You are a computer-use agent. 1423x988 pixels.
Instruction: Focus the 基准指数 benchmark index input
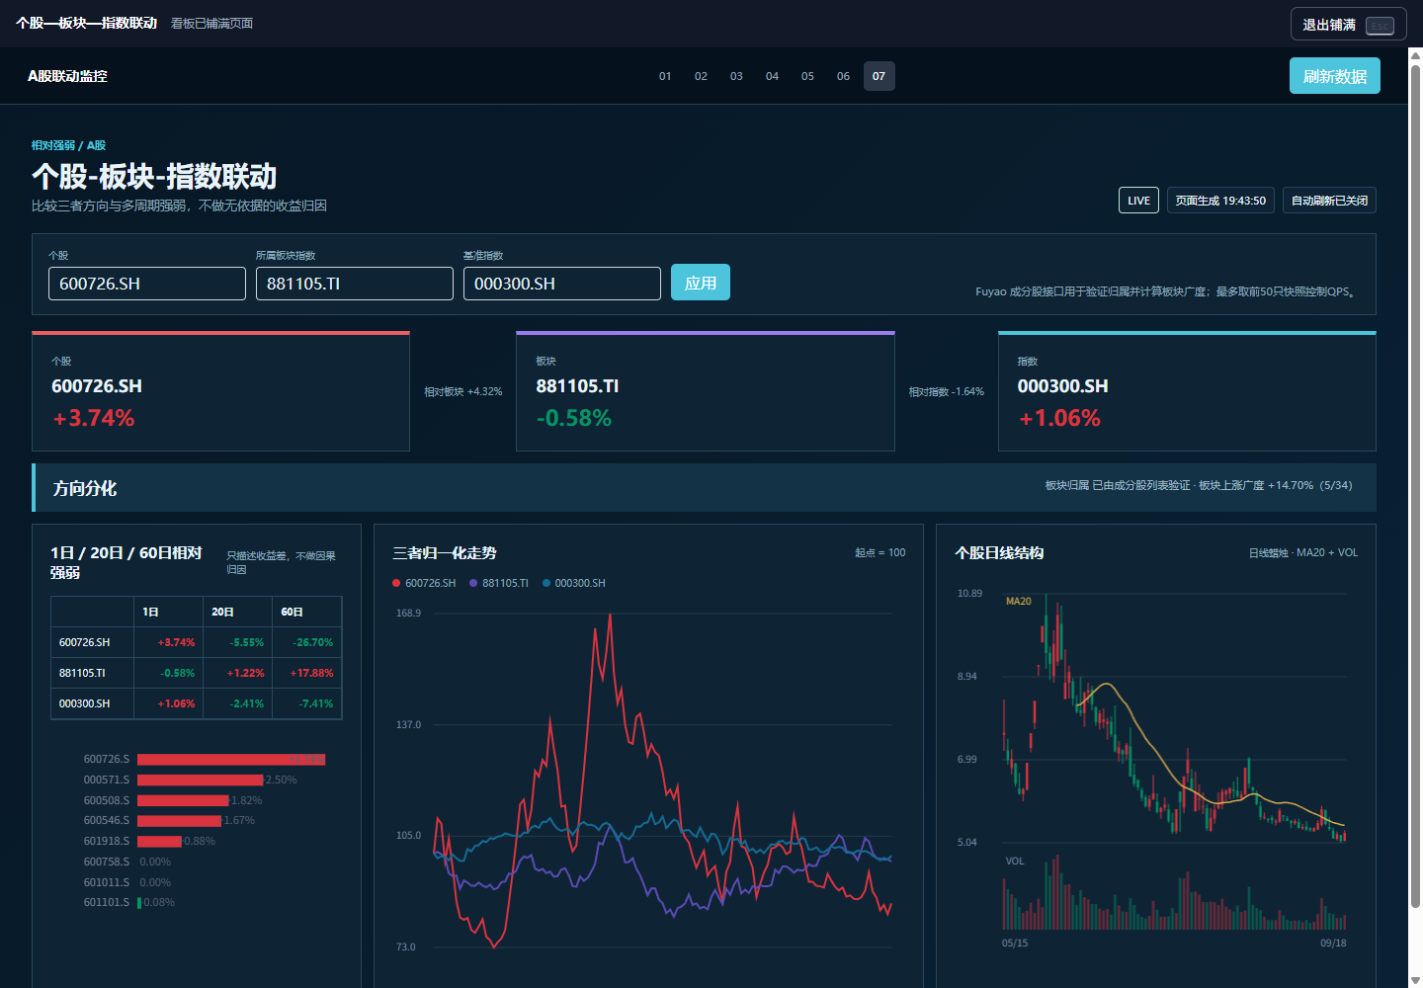click(562, 284)
